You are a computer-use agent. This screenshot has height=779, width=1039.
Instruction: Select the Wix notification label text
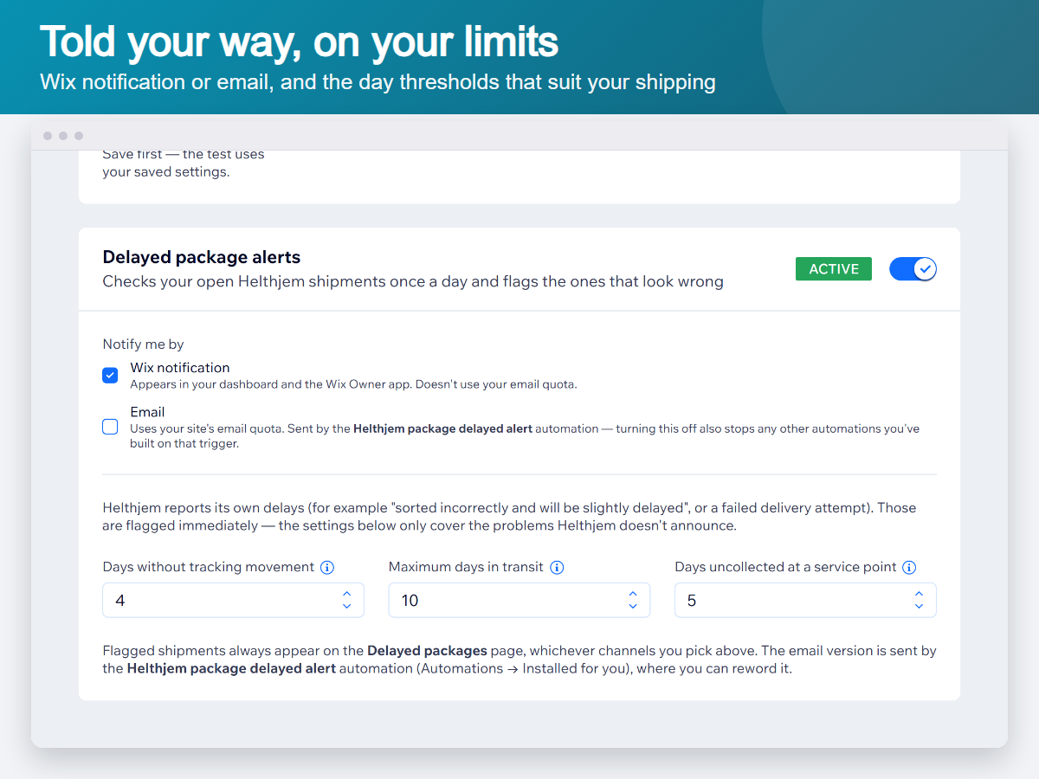(x=180, y=368)
